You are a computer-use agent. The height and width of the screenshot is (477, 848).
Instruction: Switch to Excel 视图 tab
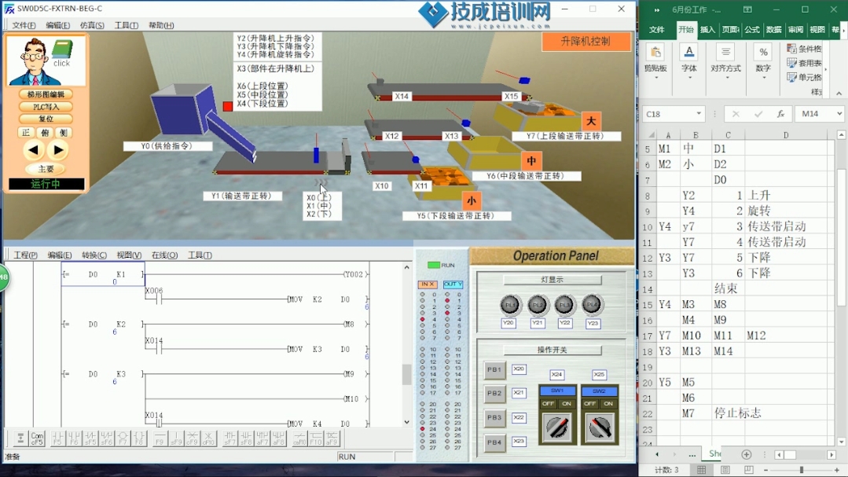[x=817, y=30]
